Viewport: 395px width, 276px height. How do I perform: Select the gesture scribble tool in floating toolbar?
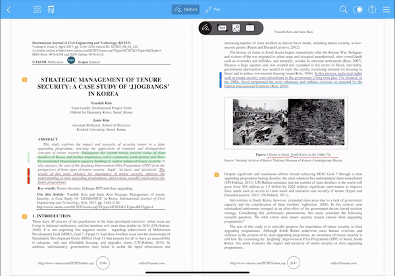click(x=205, y=28)
